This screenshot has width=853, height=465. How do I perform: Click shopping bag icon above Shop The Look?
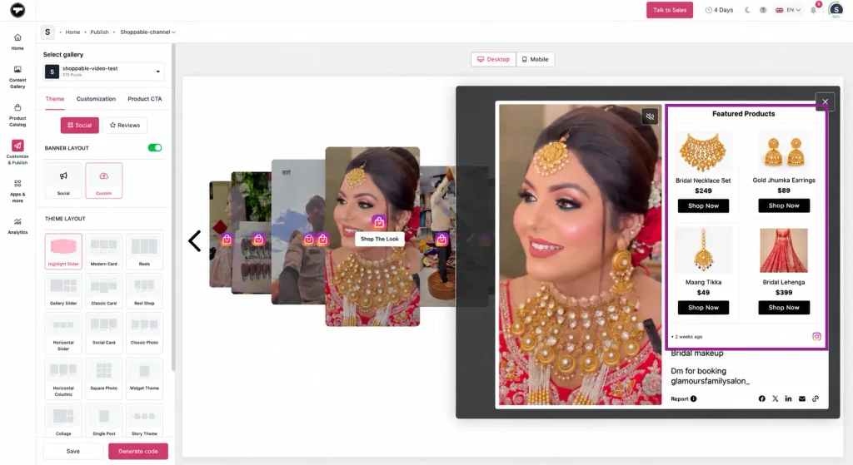pos(379,221)
